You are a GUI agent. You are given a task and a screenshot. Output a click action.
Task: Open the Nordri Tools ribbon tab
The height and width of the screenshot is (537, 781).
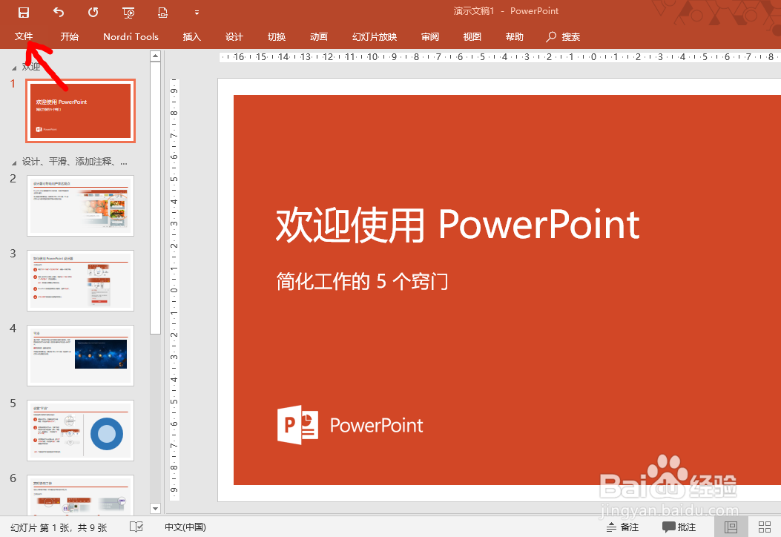131,36
